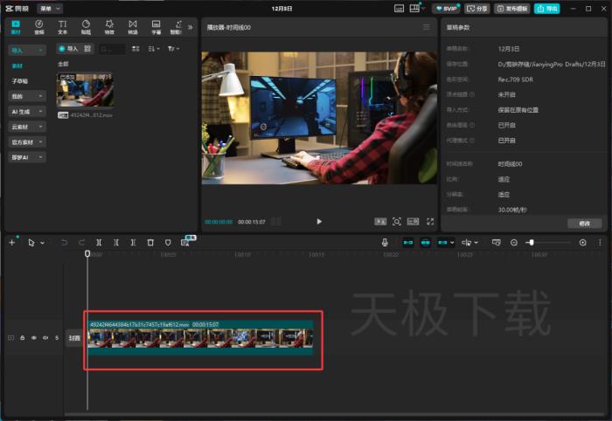Viewport: 612px width, 421px height.
Task: Enter fullscreen preview in the player
Action: tap(429, 222)
